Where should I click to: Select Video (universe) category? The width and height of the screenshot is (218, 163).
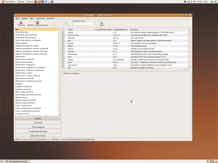[x=37, y=43]
